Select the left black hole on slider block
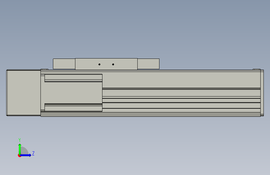This screenshot has height=175, width=270. click(x=99, y=64)
